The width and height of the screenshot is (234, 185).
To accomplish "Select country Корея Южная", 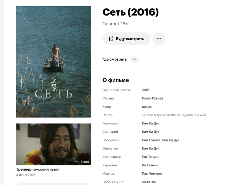I will pyautogui.click(x=152, y=98).
